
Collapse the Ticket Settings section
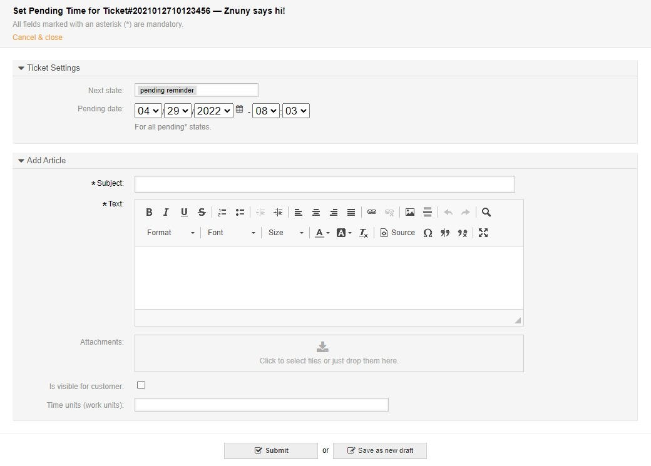(21, 68)
